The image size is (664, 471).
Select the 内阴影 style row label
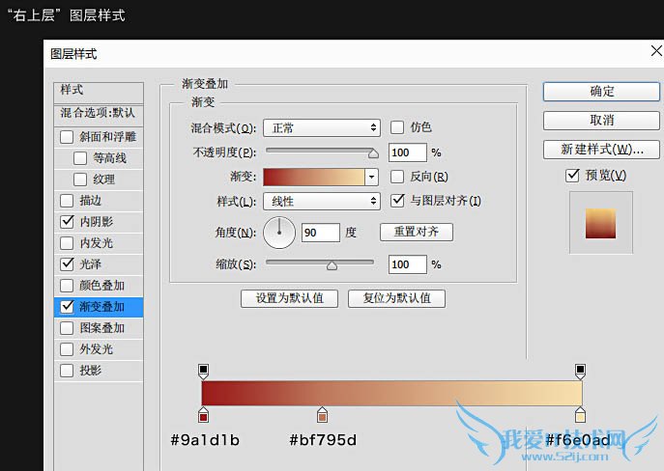click(x=96, y=222)
